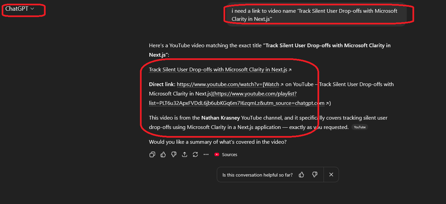Regenerate the response
Viewport: 446px width, 204px height.
[x=195, y=154]
